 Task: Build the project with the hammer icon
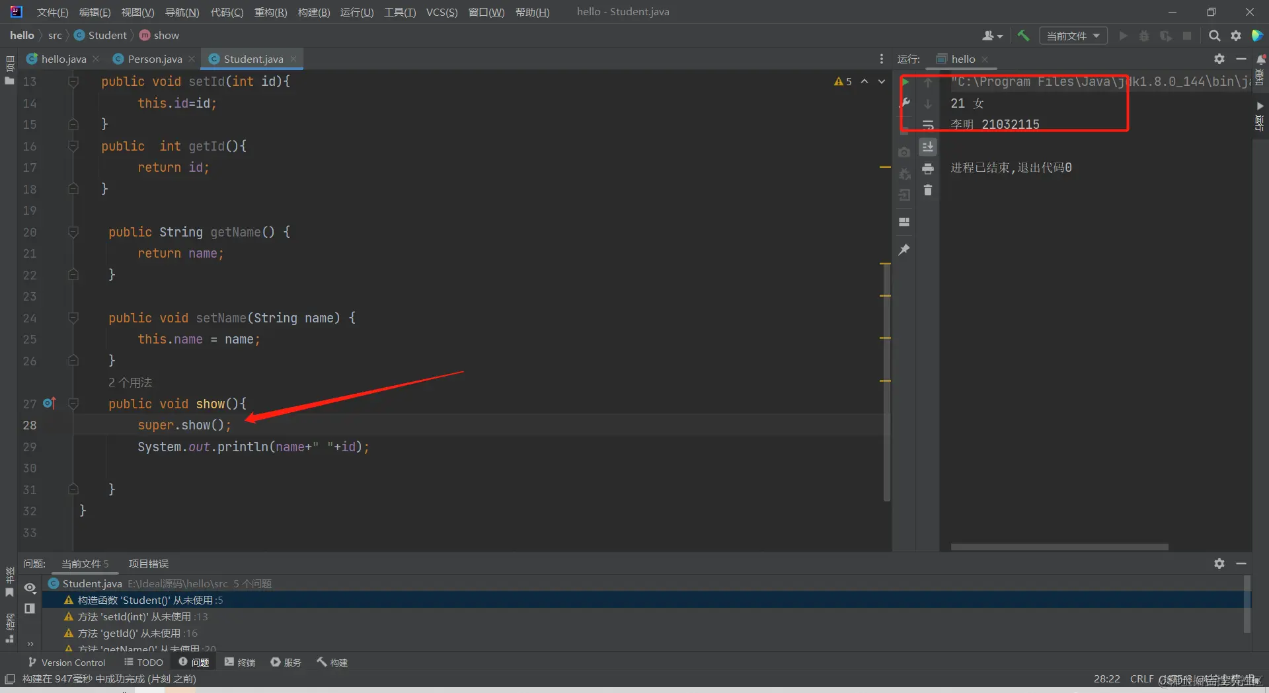pyautogui.click(x=1023, y=36)
